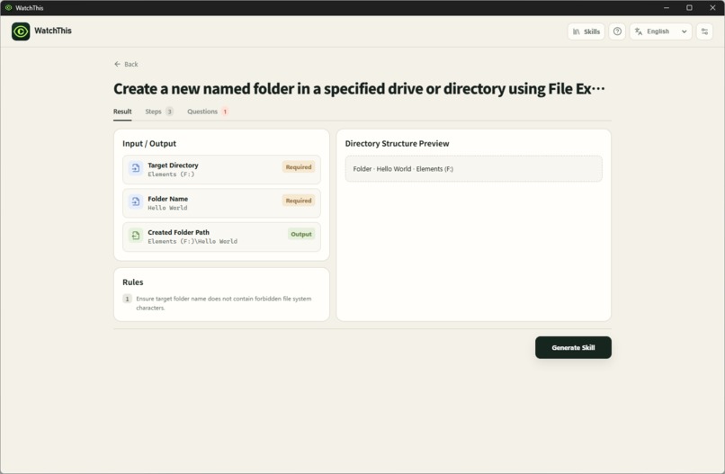This screenshot has width=725, height=474.
Task: Click the rule number 1 badge
Action: click(127, 299)
